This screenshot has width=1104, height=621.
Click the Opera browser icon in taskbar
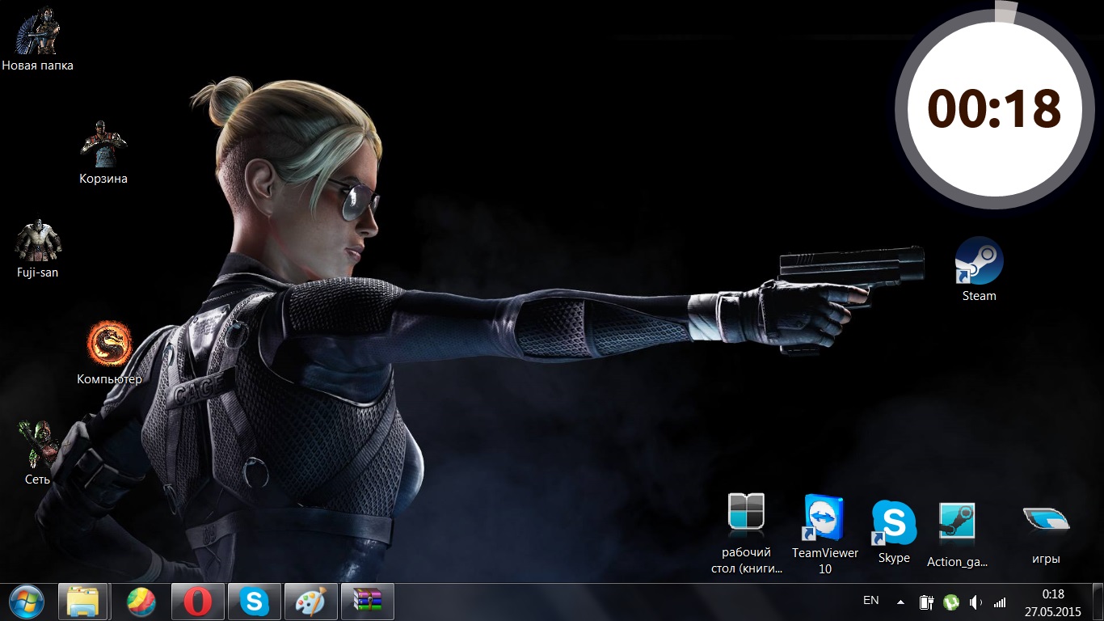click(x=198, y=602)
